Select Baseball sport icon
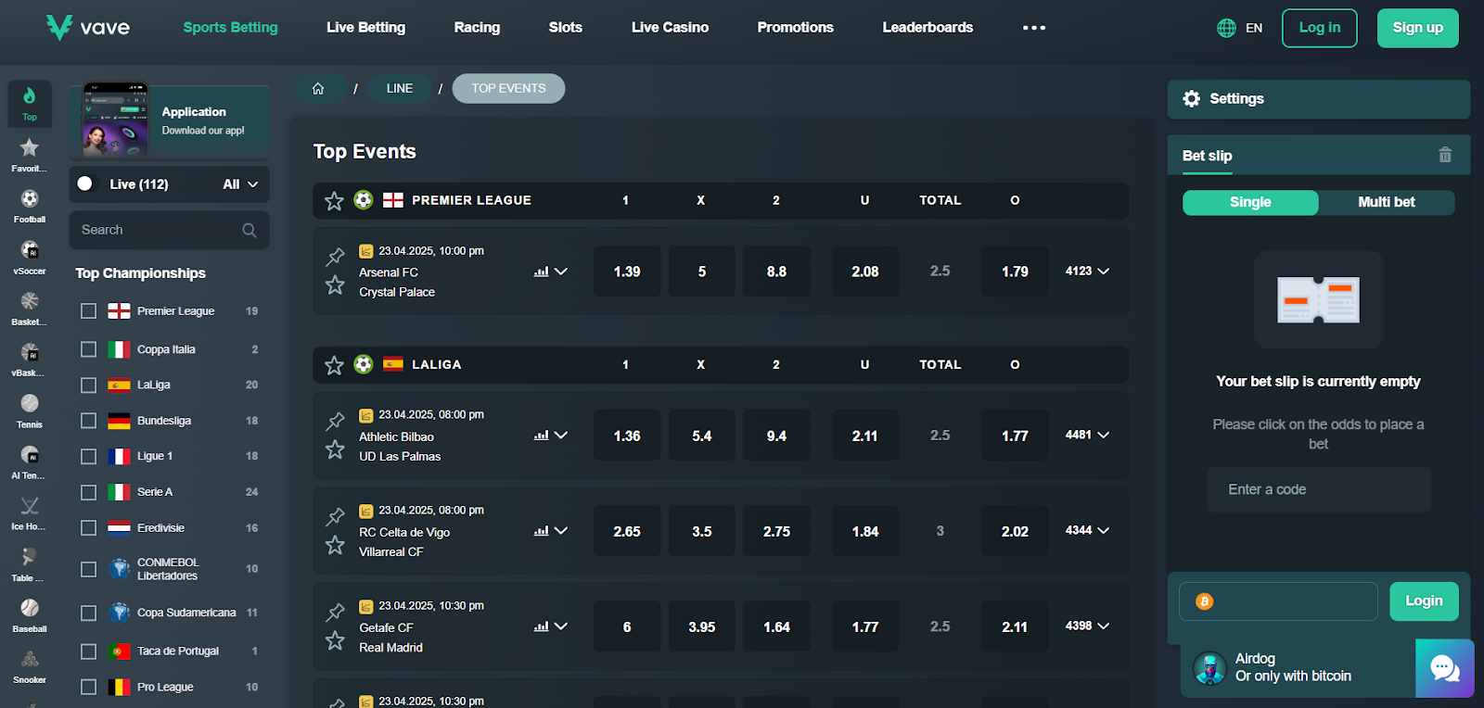Image resolution: width=1484 pixels, height=708 pixels. [x=30, y=608]
